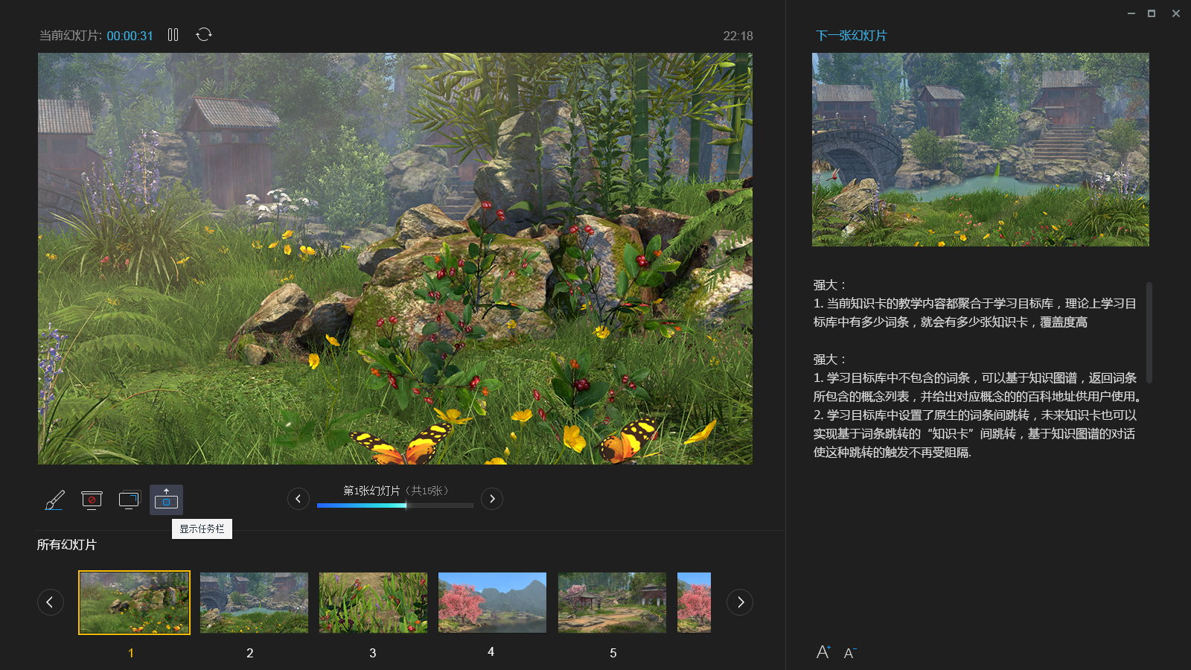Click the 显示任务栏 tooltip
Screen dimensions: 1191x670
tap(202, 529)
